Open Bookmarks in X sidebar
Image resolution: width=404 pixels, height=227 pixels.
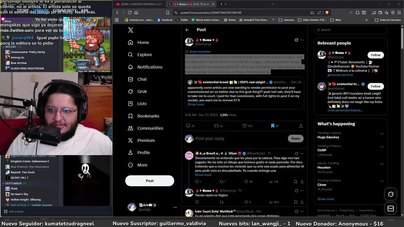tap(144, 116)
